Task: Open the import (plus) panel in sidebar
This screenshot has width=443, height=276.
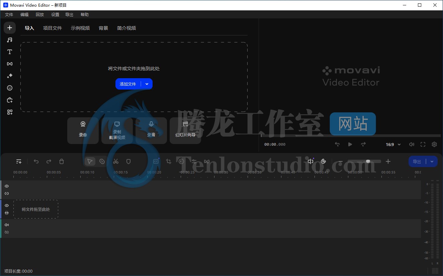Action: (10, 28)
